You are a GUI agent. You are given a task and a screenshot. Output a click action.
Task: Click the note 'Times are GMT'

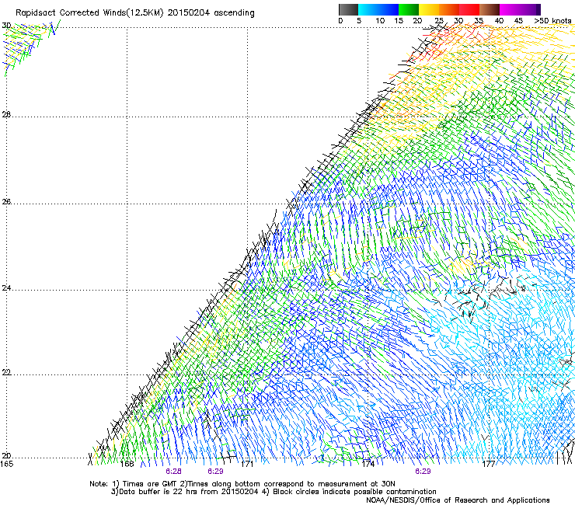click(x=150, y=484)
